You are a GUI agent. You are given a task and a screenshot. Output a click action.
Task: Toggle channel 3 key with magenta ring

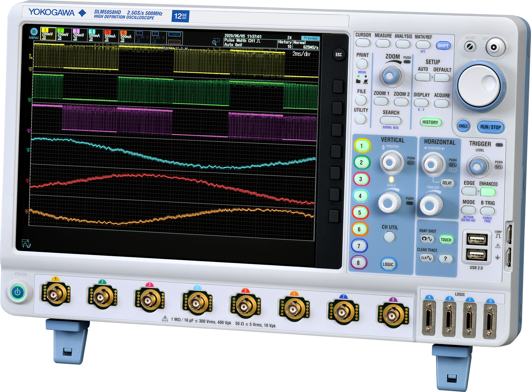[x=361, y=179]
